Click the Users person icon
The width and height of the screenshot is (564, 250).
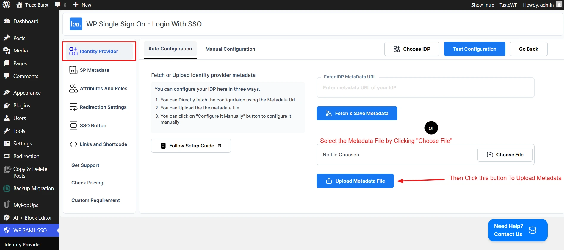[7, 118]
